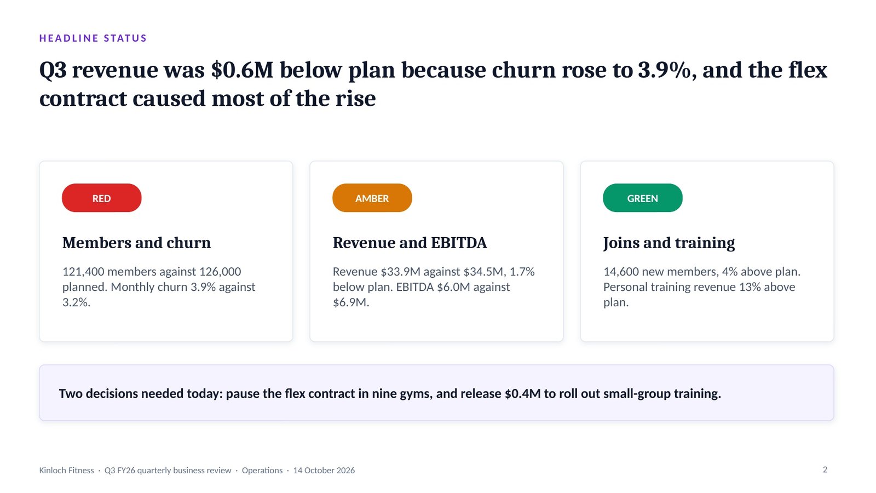Click the RED status badge
Viewport: 876px width, 493px height.
tap(101, 198)
